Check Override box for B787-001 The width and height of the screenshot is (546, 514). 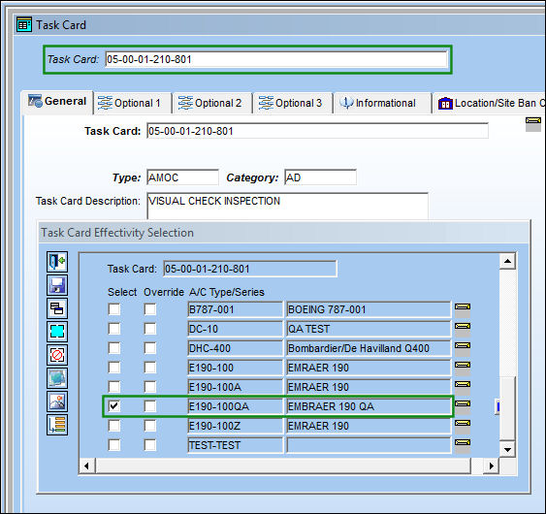point(150,309)
